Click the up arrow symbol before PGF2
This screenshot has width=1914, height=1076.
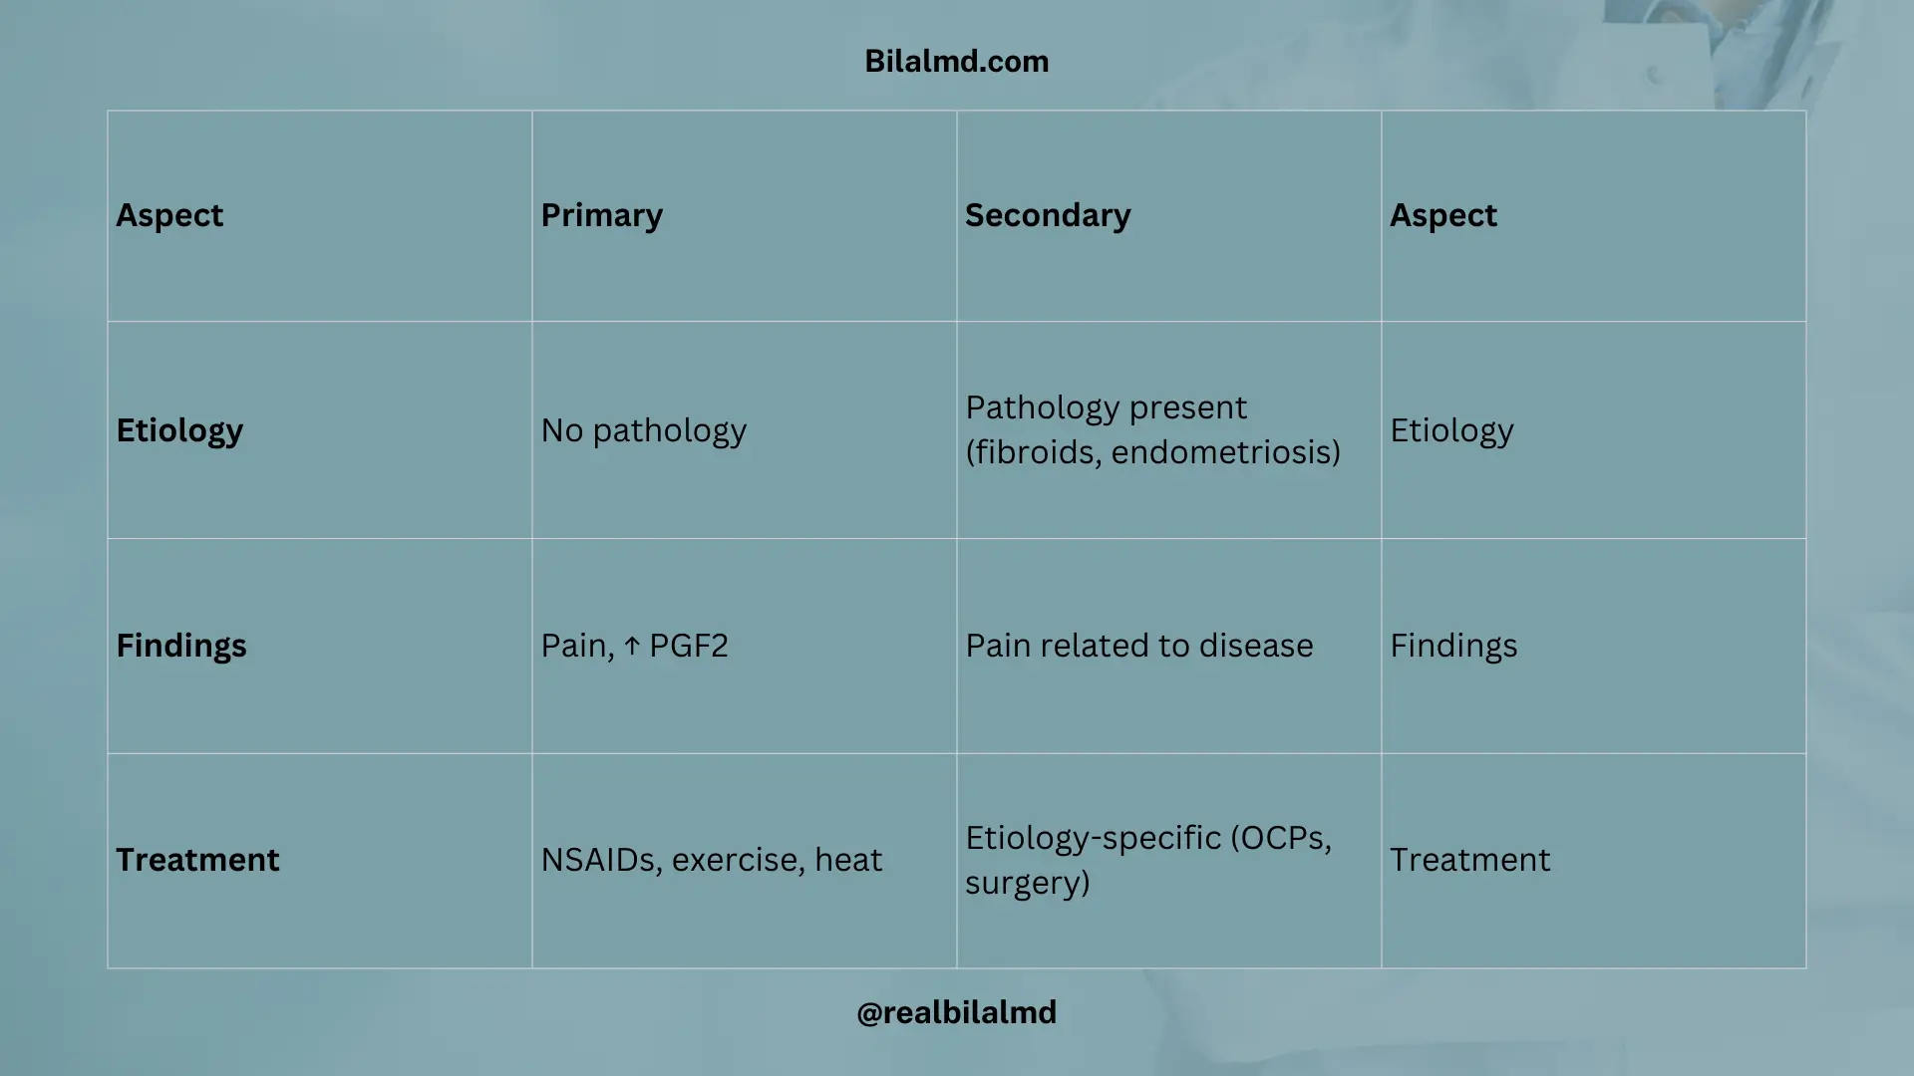point(632,647)
